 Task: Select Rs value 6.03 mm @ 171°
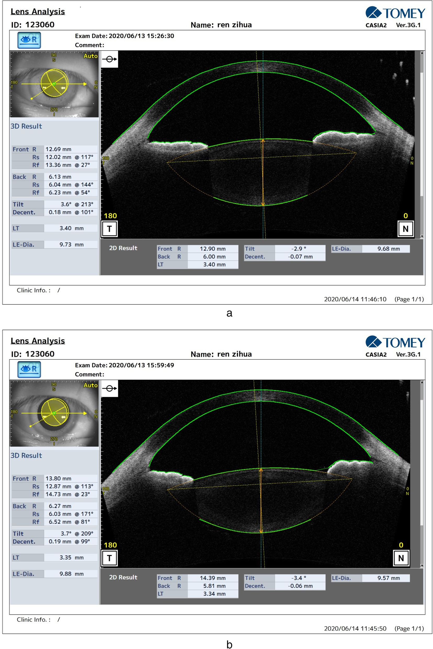point(71,514)
